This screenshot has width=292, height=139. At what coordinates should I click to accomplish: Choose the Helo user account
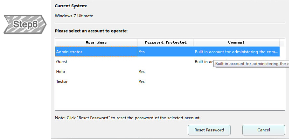pyautogui.click(x=60, y=72)
